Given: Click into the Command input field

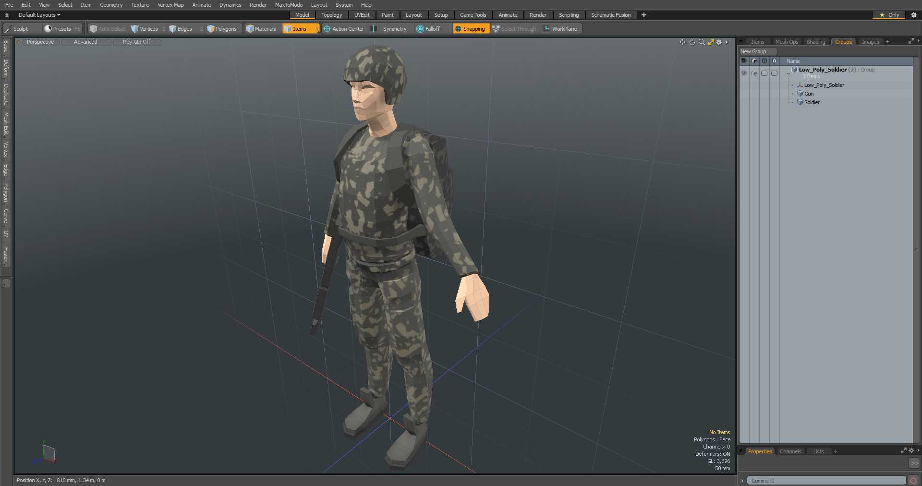Looking at the screenshot, I should 826,480.
